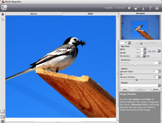Screen dimensions: 162x123
Task: Open program info with the i icon
Action: 143,8
